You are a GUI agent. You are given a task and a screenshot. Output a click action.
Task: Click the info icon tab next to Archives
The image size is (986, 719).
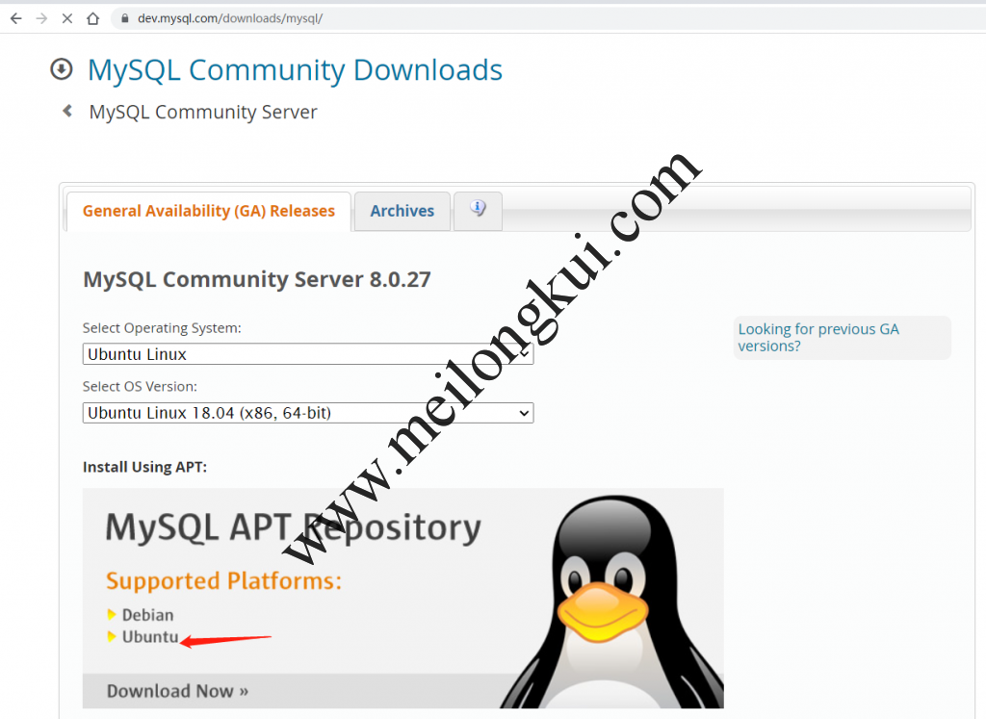click(478, 211)
